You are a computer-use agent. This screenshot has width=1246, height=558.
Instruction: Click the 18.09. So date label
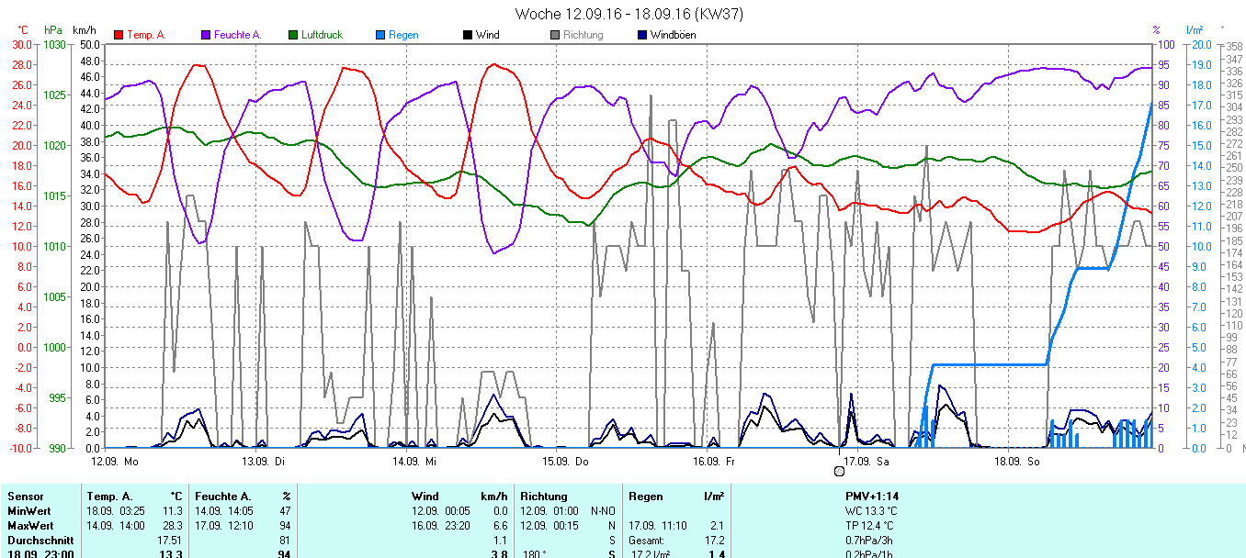(x=1020, y=461)
